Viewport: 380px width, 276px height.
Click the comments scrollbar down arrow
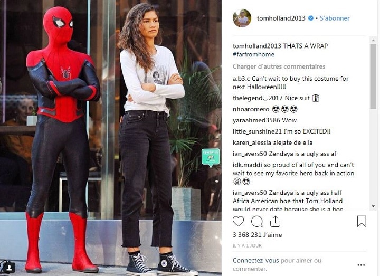pyautogui.click(x=373, y=206)
